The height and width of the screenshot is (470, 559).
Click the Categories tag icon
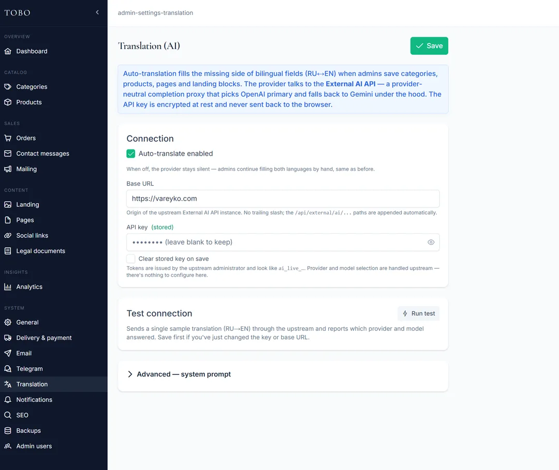8,87
